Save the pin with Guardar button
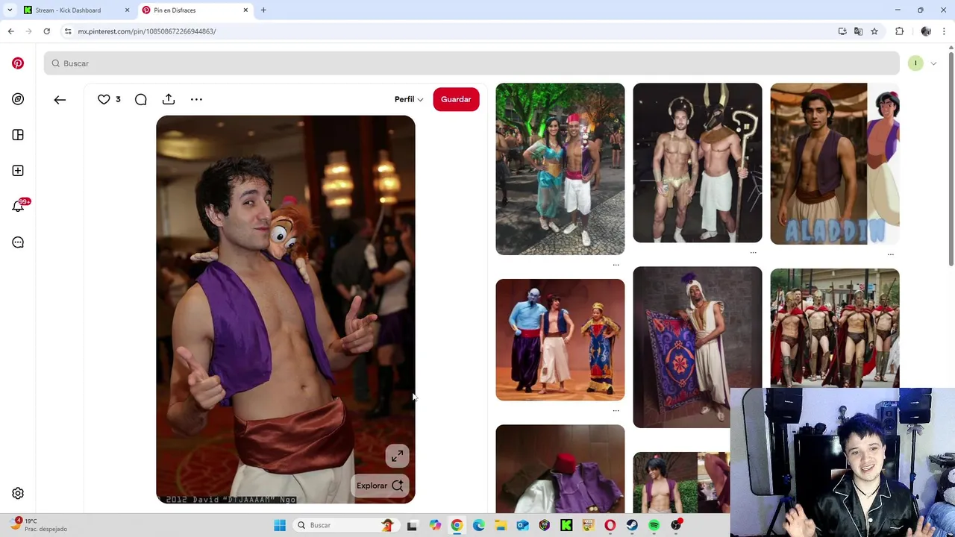The image size is (955, 537). click(x=456, y=99)
